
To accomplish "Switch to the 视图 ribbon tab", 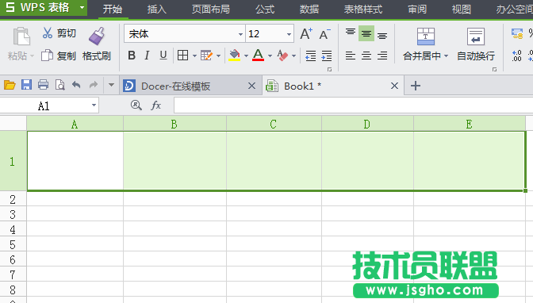I will 462,10.
